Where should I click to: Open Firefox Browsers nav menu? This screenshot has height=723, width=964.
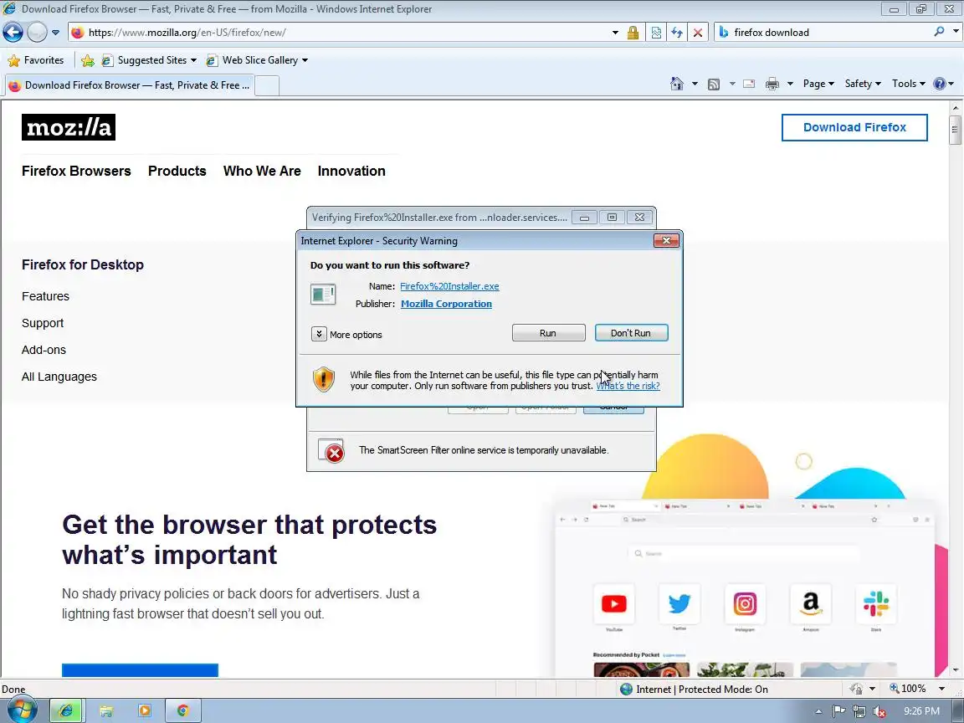click(76, 171)
